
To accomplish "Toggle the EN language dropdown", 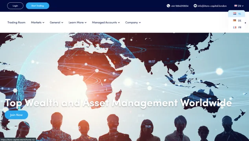I will [239, 6].
